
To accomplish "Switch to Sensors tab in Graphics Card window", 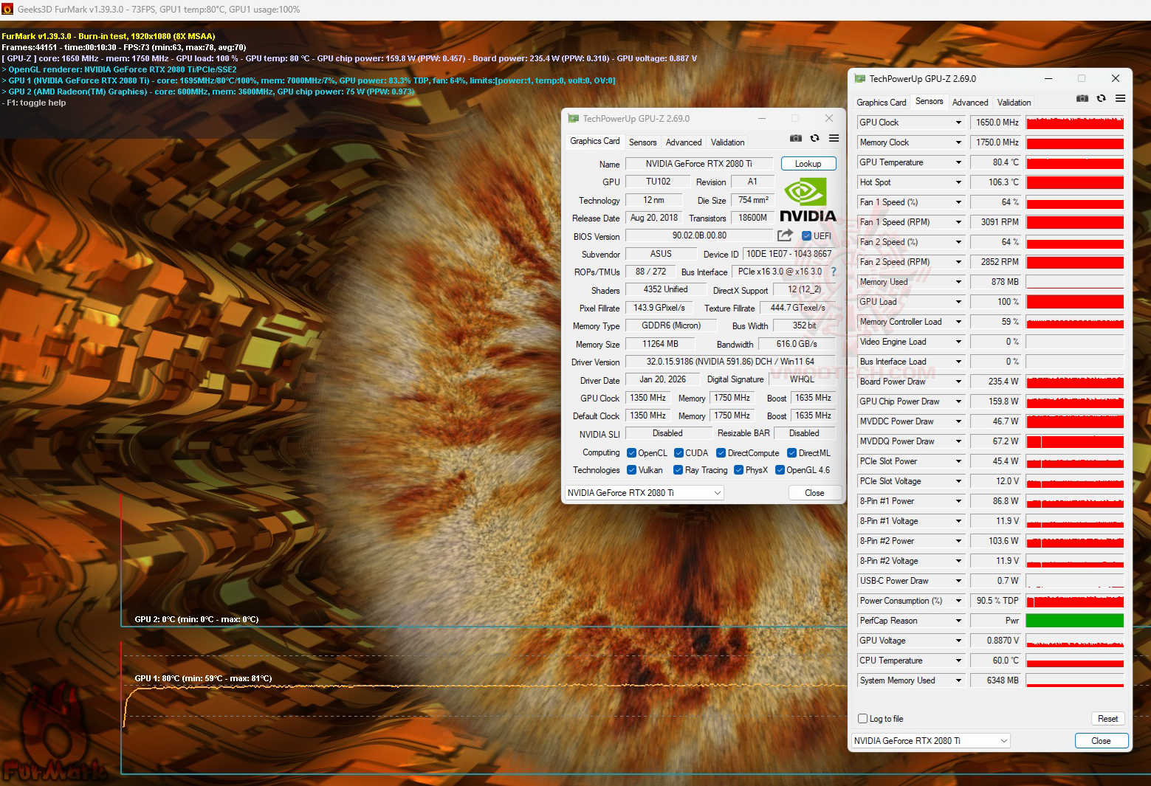I will pyautogui.click(x=642, y=142).
